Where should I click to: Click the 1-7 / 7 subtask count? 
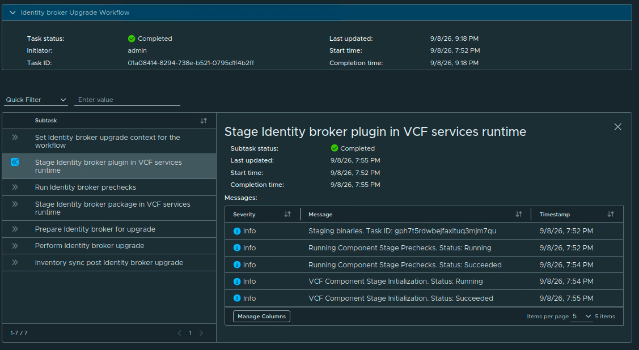(x=19, y=333)
